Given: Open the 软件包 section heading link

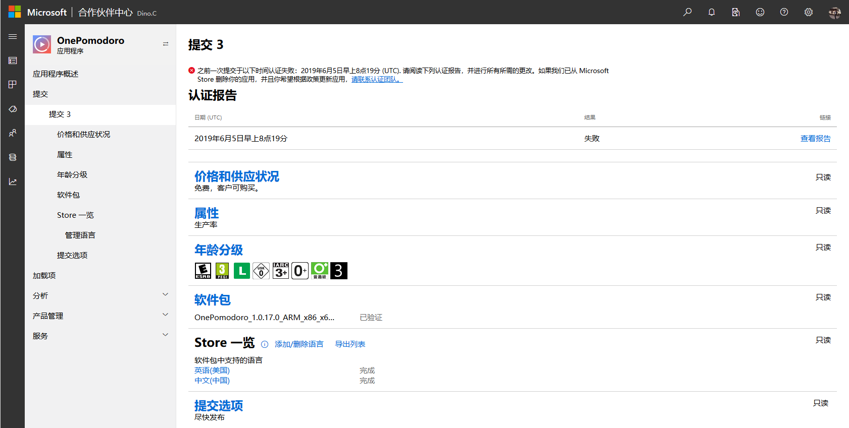Looking at the screenshot, I should (x=213, y=300).
